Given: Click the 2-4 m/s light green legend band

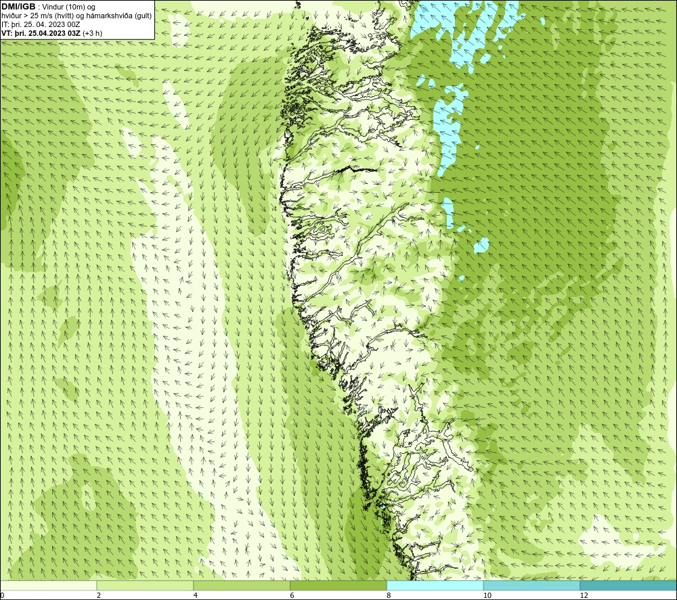Looking at the screenshot, I should 145,586.
